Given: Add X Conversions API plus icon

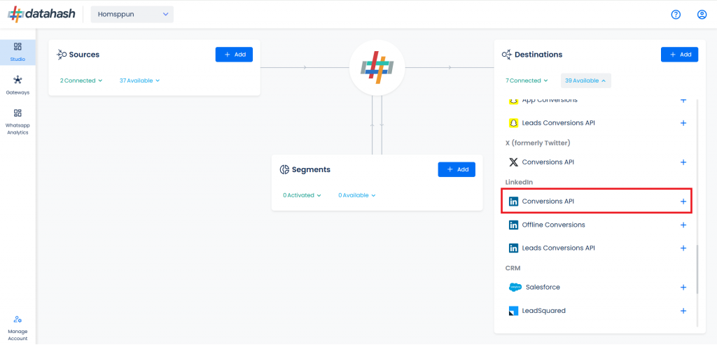Looking at the screenshot, I should (683, 162).
